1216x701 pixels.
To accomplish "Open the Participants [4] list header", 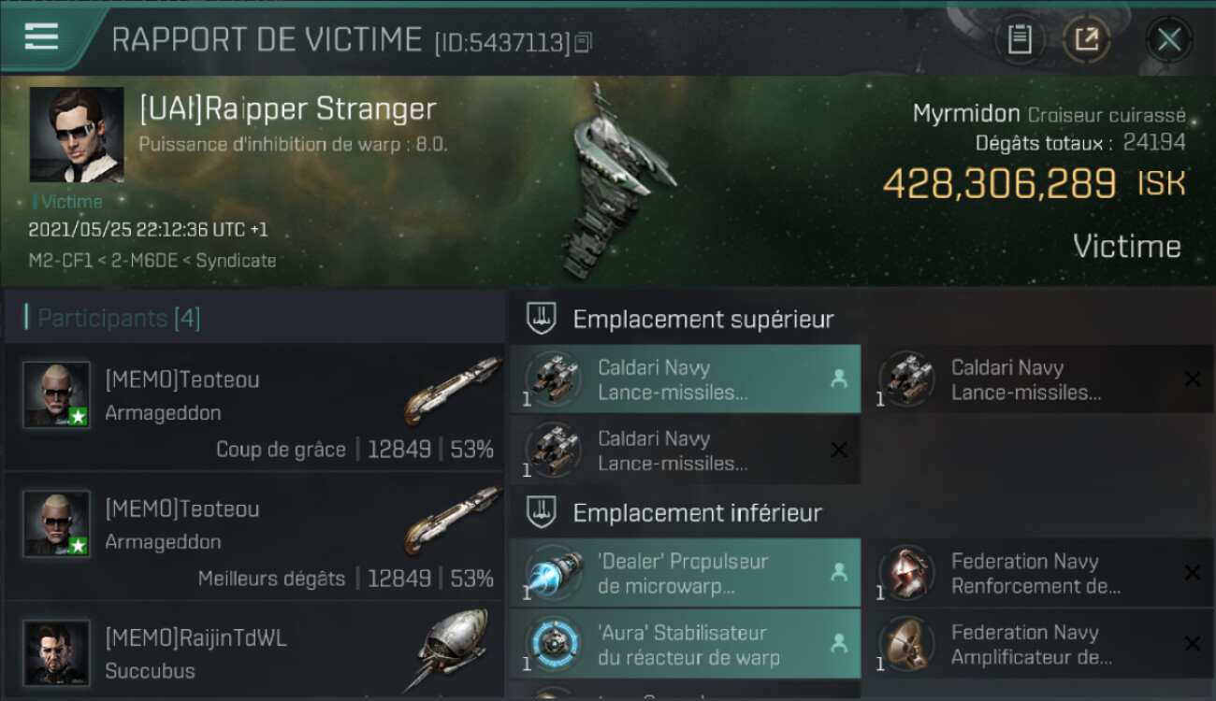I will coord(119,318).
